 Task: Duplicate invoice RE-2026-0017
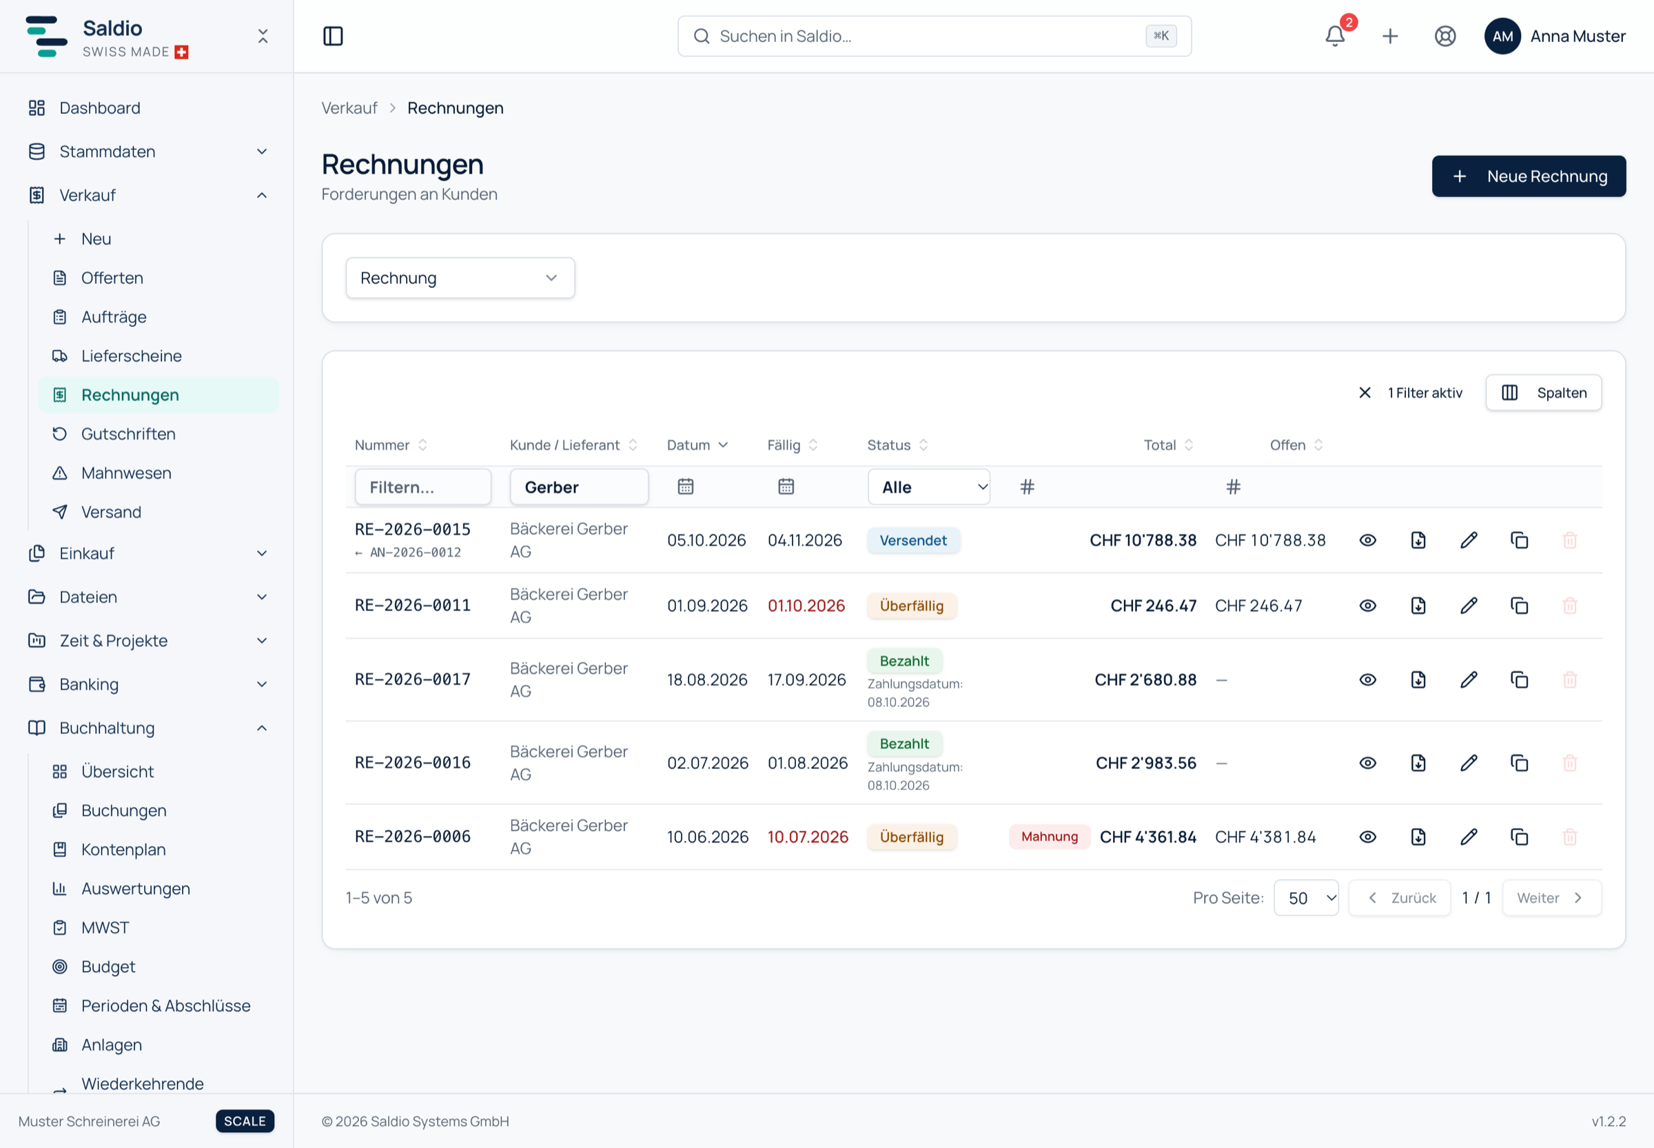point(1519,679)
